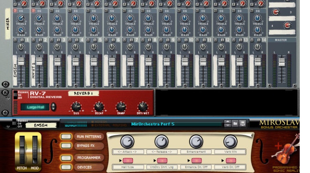Click the channel 1 ENSEM level fader

pyautogui.click(x=21, y=61)
